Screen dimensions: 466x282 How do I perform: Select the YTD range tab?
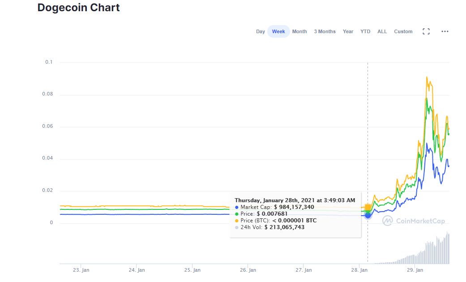click(x=365, y=31)
